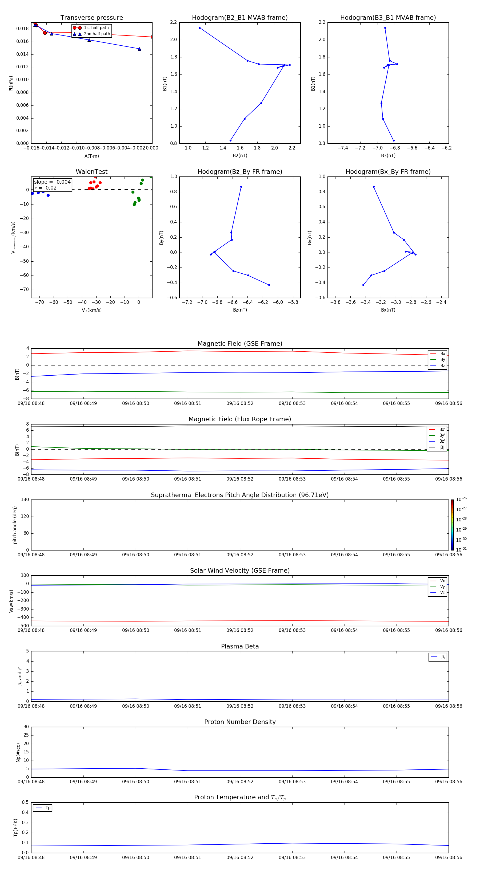This screenshot has width=480, height=881.
Task: Click the 'WalenTest' plot title
Action: tap(91, 172)
